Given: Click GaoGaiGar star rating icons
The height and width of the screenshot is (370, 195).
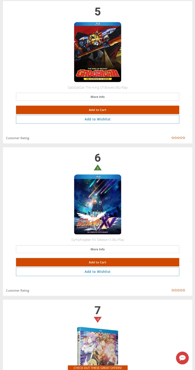Looking at the screenshot, I should pos(178,138).
